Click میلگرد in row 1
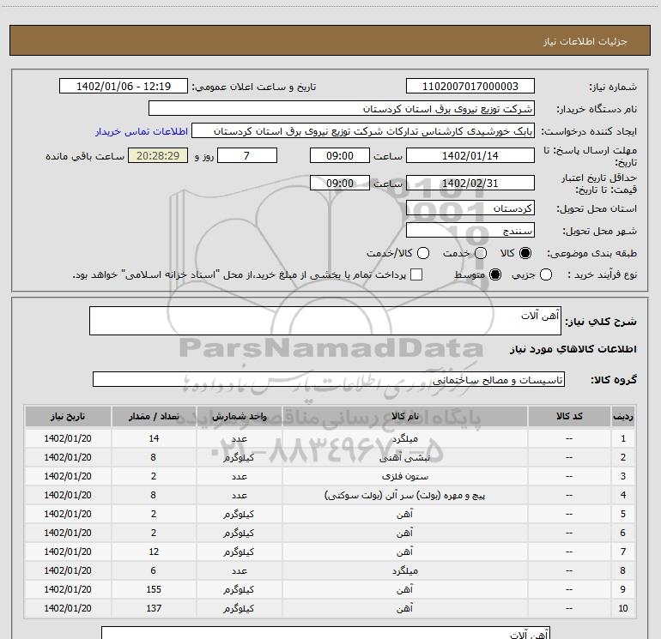The height and width of the screenshot is (639, 661). click(x=405, y=439)
